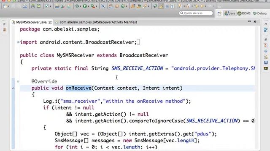Open the New wizard dropdown arrow

tap(9, 6)
